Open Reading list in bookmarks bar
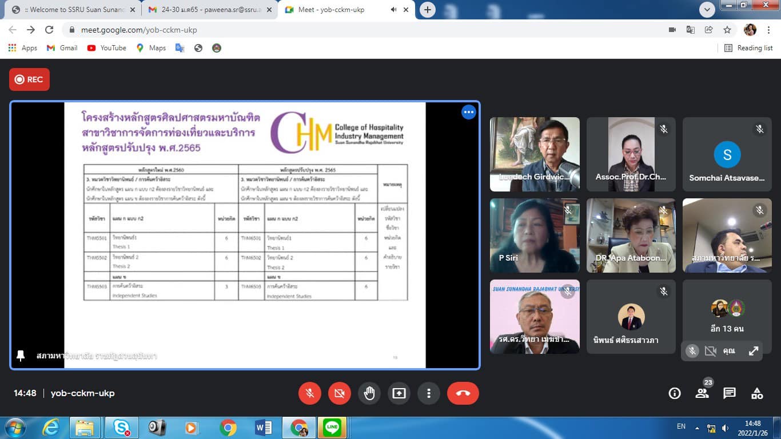 [x=748, y=48]
